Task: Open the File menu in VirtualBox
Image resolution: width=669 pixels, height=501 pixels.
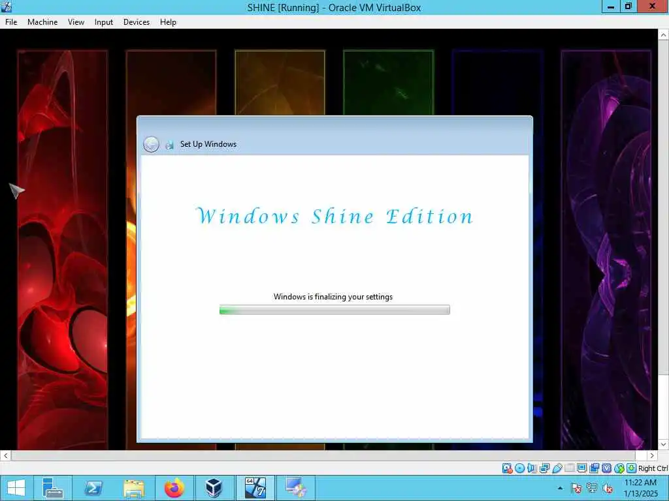Action: [x=11, y=22]
